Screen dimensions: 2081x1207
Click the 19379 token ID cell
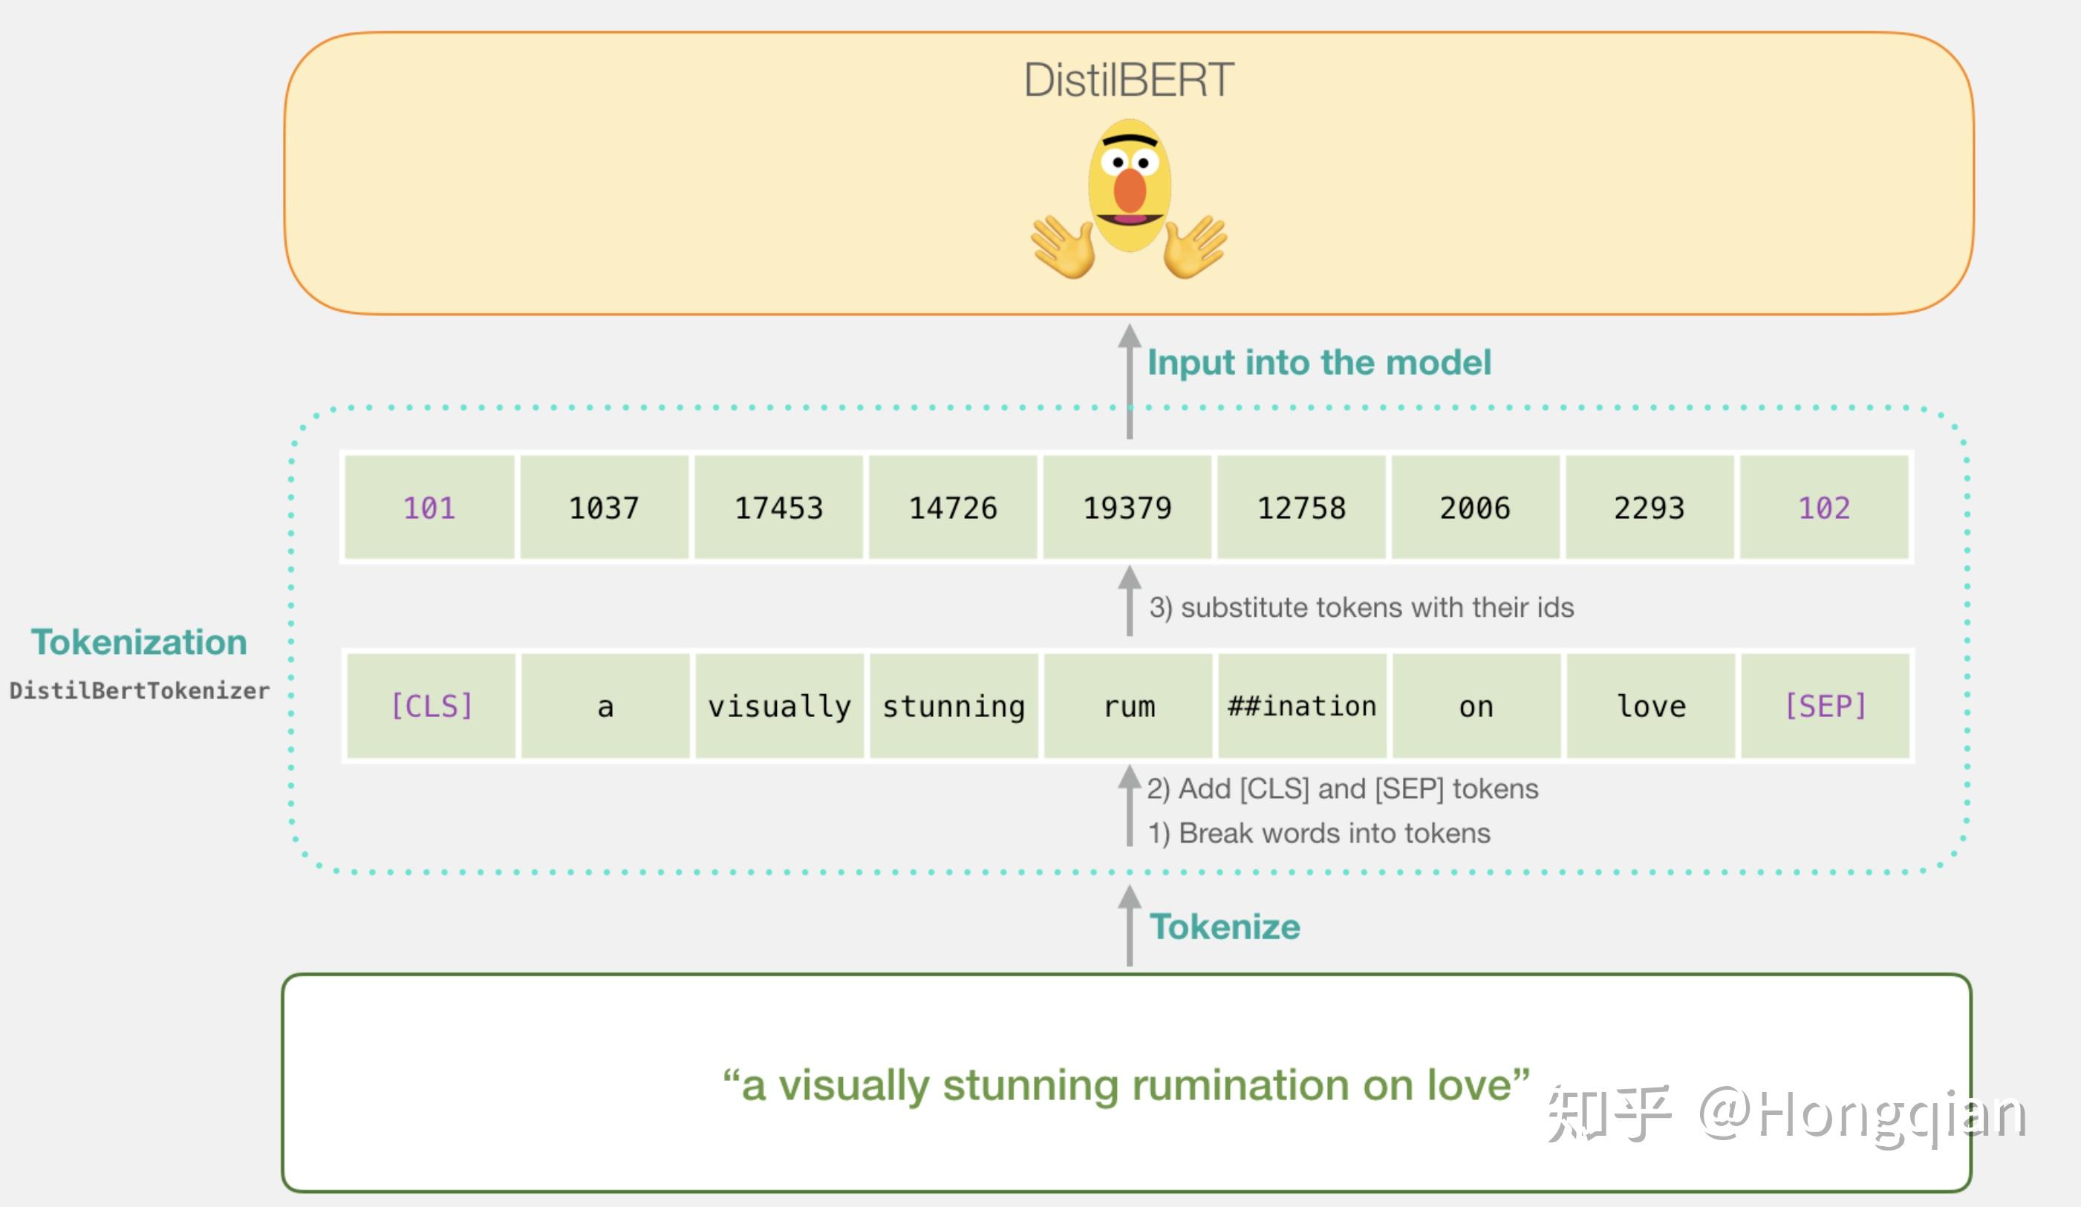click(1127, 508)
